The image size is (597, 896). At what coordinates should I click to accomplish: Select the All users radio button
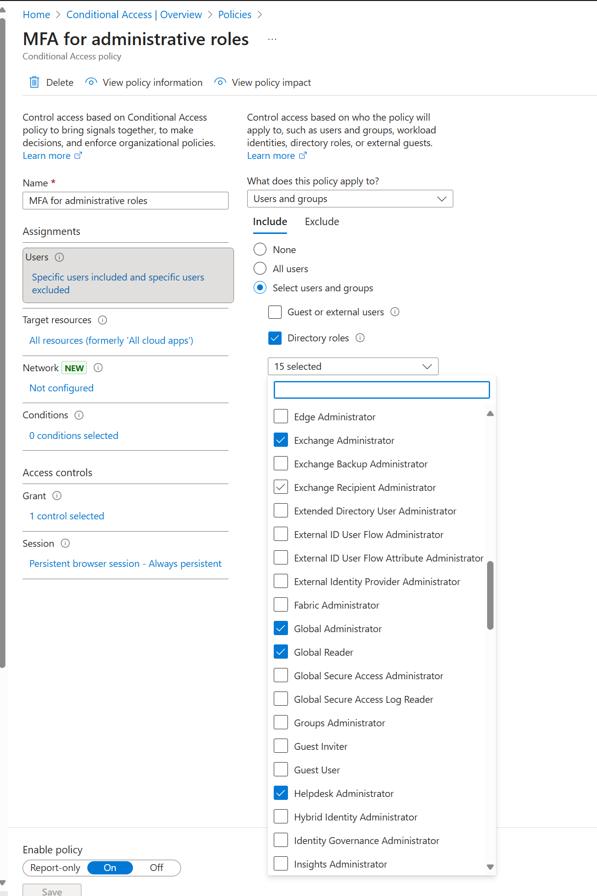260,268
